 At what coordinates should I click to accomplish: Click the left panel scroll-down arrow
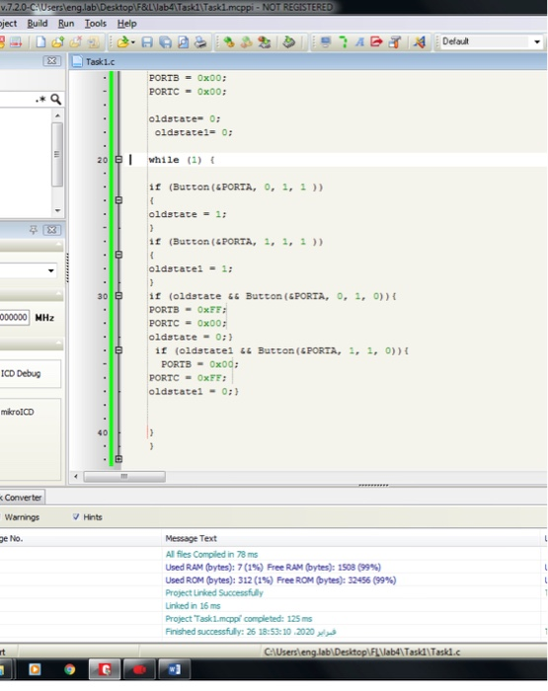[57, 210]
